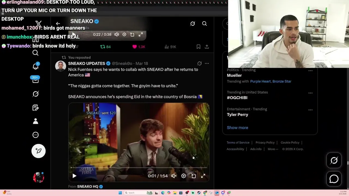The width and height of the screenshot is (349, 196).
Task: Open Mueller trending topic
Action: pos(234,75)
